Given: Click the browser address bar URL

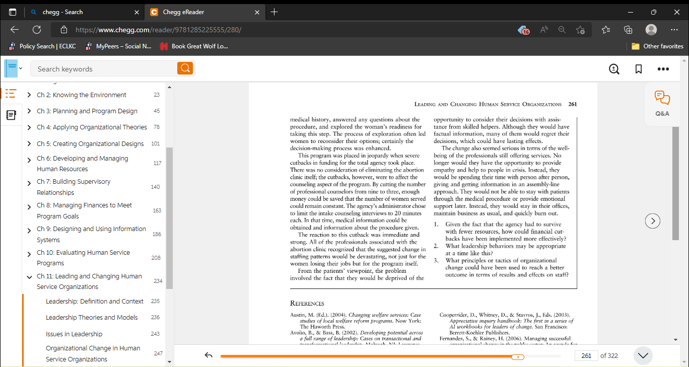Looking at the screenshot, I should 158,30.
